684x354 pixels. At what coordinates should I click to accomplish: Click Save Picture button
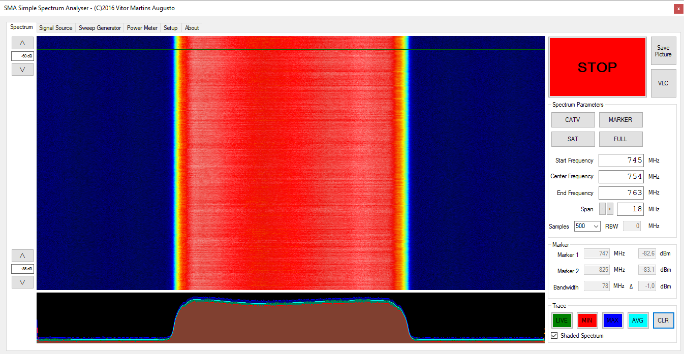pyautogui.click(x=664, y=51)
